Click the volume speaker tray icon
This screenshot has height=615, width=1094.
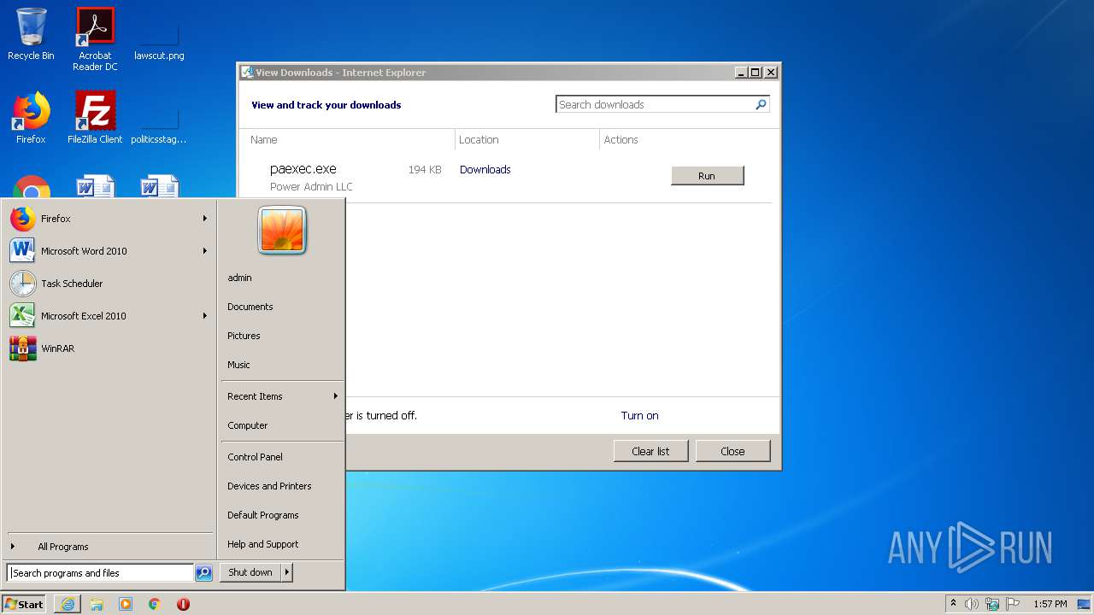point(972,604)
